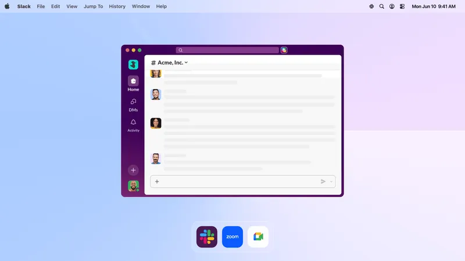
Task: Open the Edit menu
Action: click(55, 6)
